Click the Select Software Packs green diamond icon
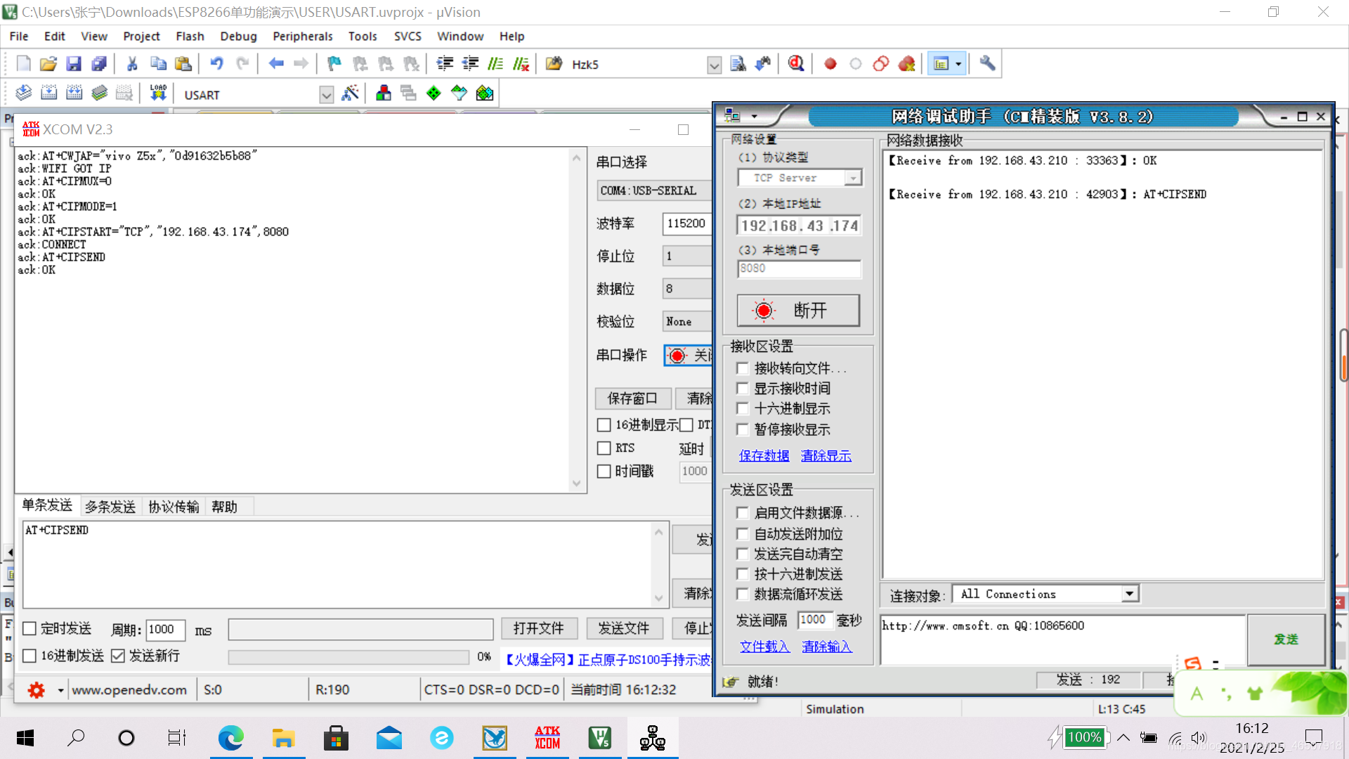 [434, 93]
